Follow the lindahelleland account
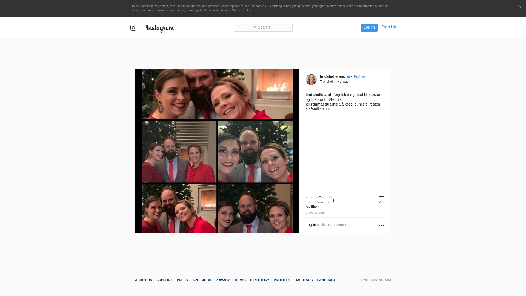This screenshot has height=296, width=526. coord(359,76)
